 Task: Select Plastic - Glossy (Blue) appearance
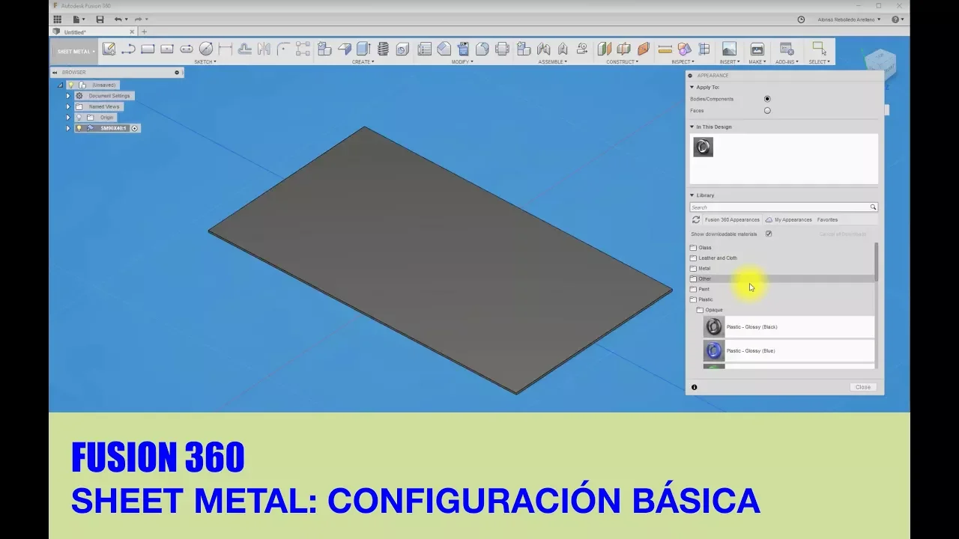788,351
